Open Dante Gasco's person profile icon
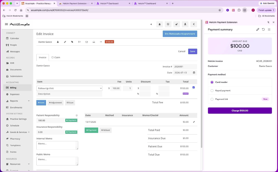The image size is (278, 172). pyautogui.click(x=58, y=42)
